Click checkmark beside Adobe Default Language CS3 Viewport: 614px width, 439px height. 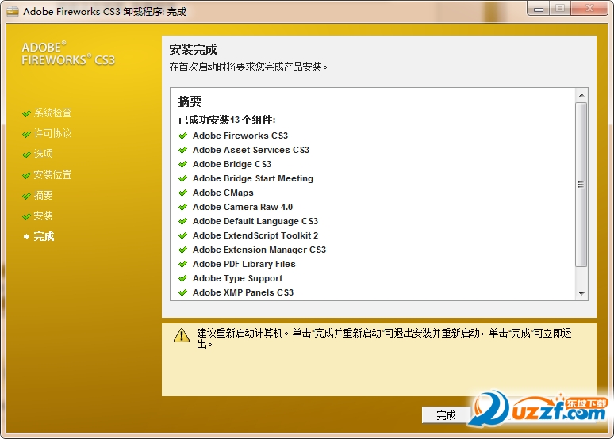coord(183,221)
